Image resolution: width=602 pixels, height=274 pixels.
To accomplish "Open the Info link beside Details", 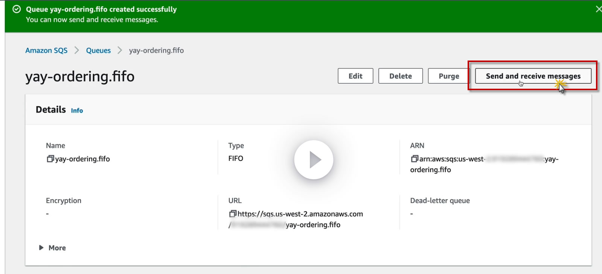I will (x=77, y=111).
